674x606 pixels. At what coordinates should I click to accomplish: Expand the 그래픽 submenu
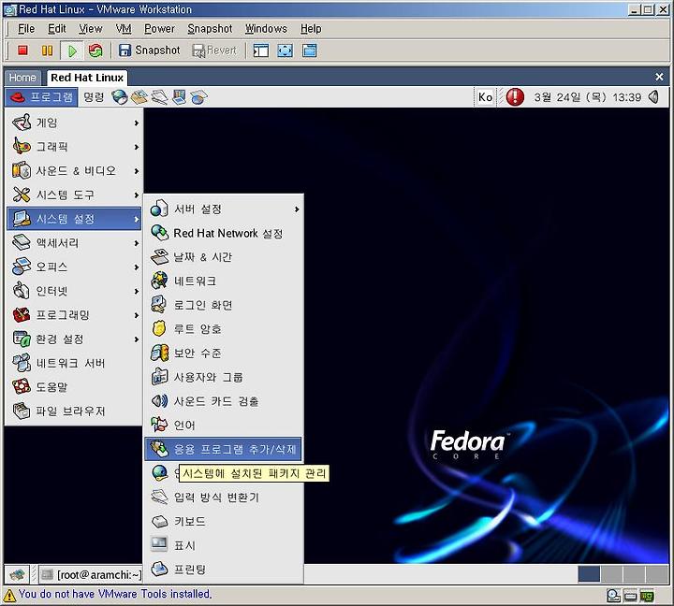point(74,147)
